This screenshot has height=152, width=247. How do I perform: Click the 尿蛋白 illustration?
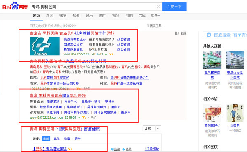click(x=235, y=113)
